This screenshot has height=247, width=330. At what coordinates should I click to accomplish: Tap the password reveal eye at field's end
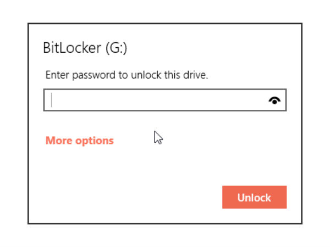(x=274, y=100)
